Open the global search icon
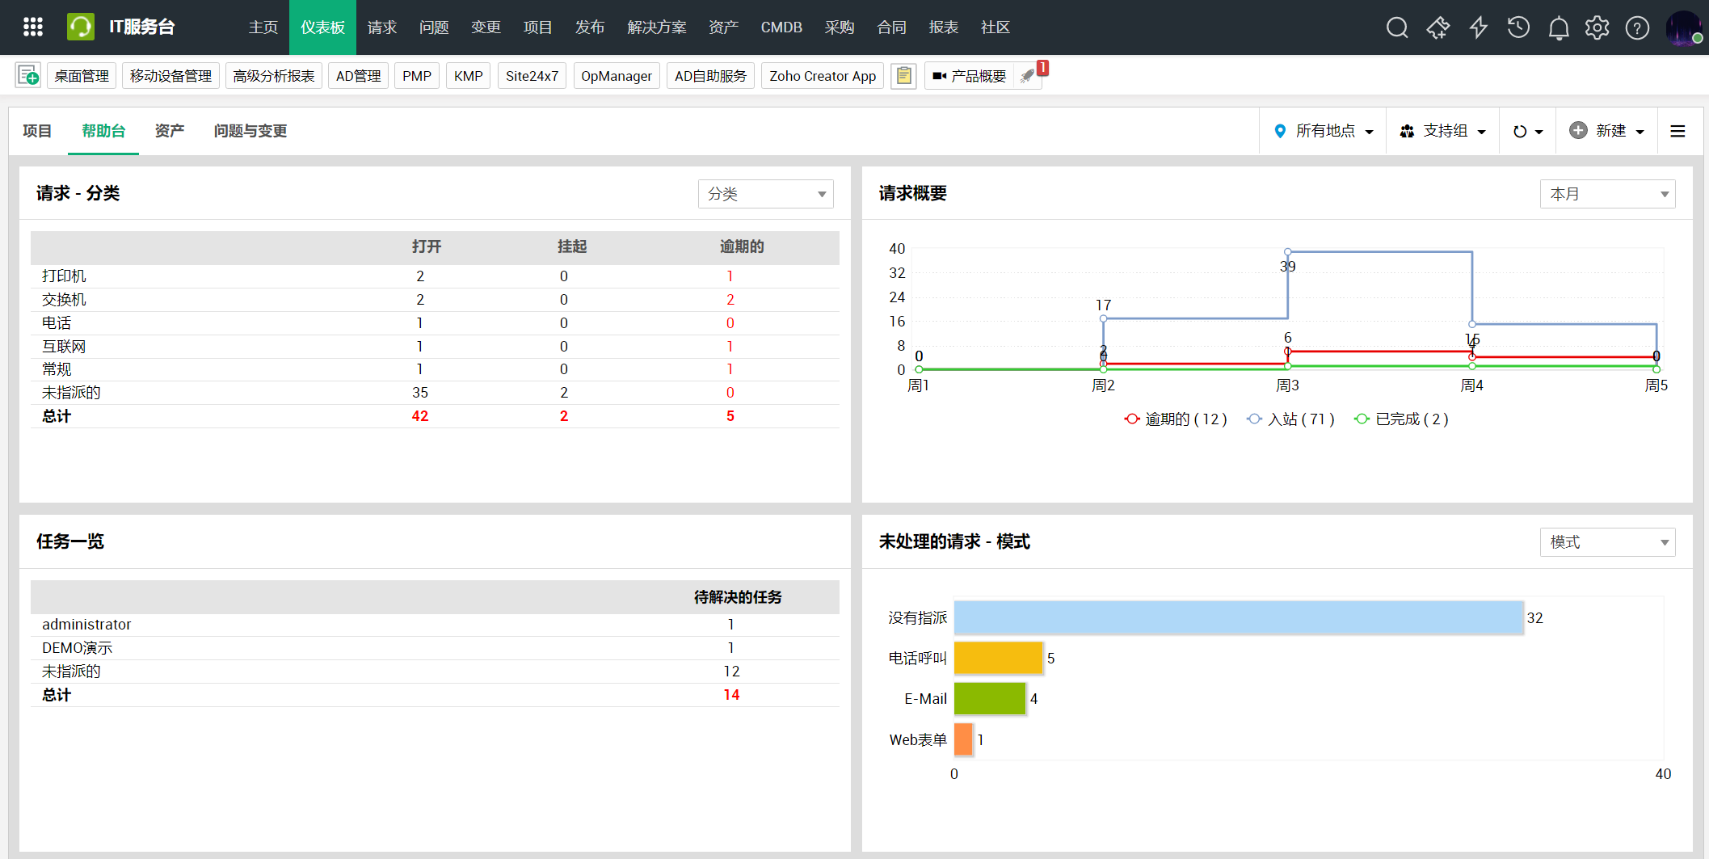The image size is (1709, 859). 1397,27
